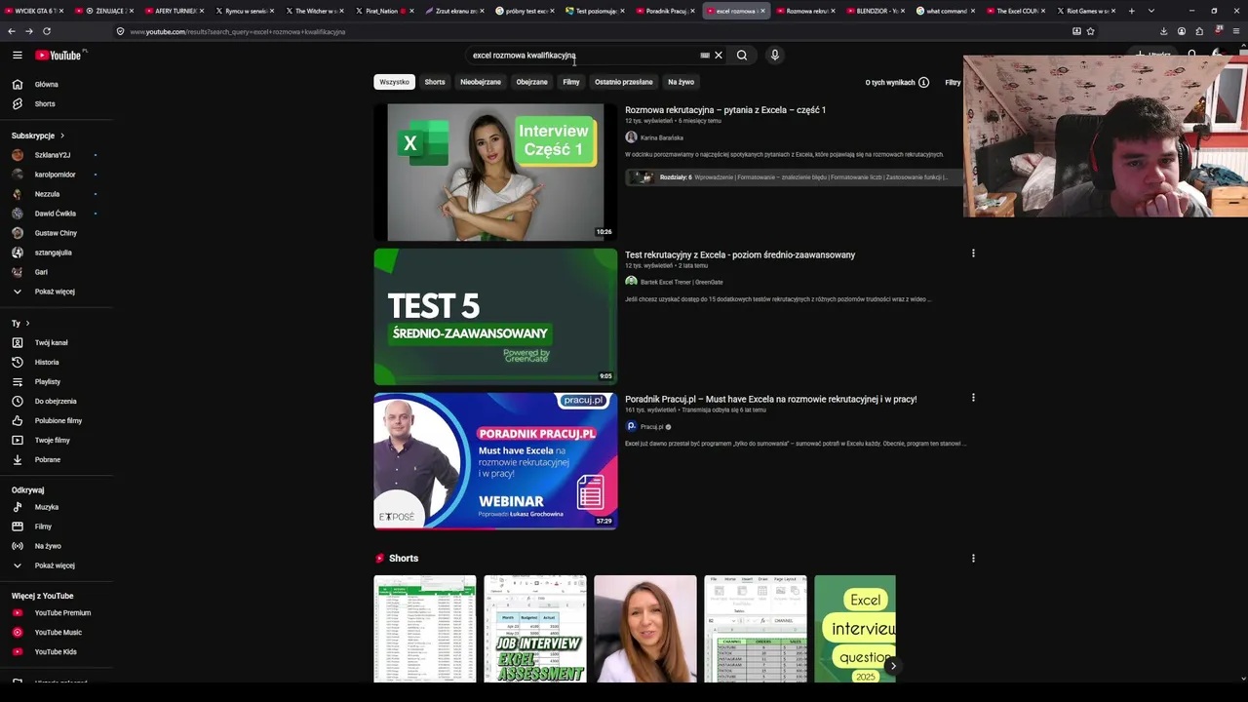1248x702 pixels.
Task: Open the YouTube hamburger menu
Action: click(18, 56)
